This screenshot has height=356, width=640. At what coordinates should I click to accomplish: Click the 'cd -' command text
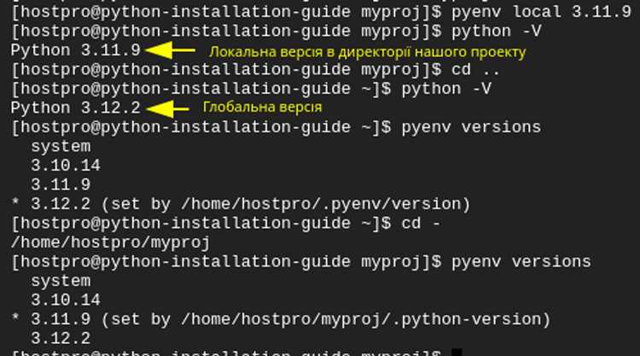coord(421,224)
